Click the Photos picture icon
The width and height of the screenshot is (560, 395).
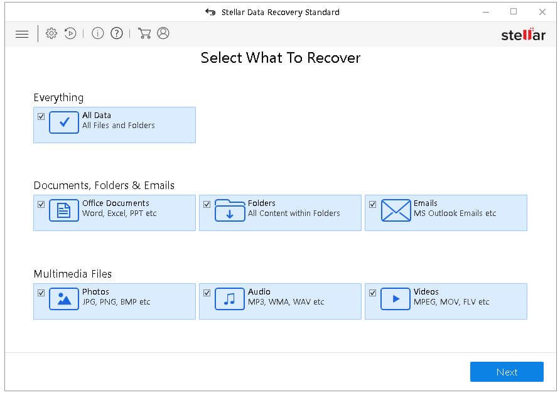64,299
